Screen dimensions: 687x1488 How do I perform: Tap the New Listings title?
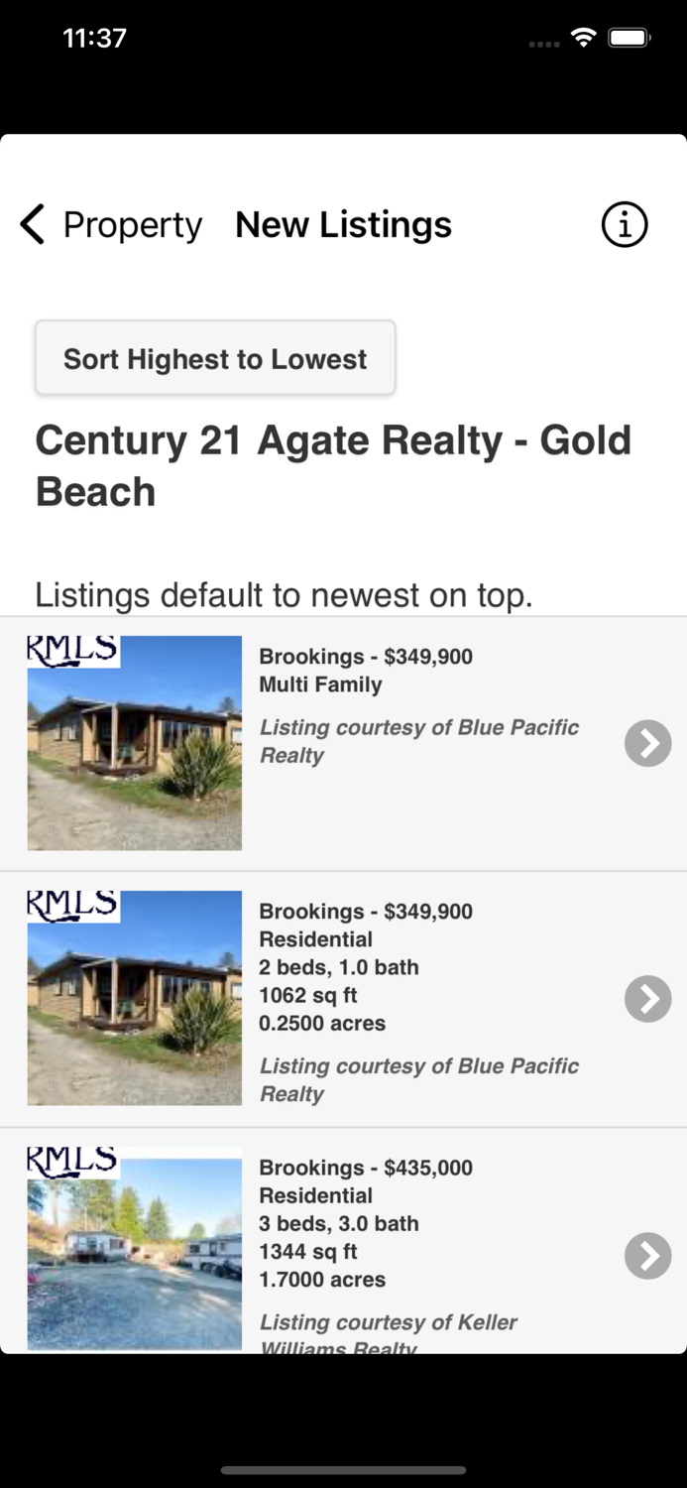[343, 224]
